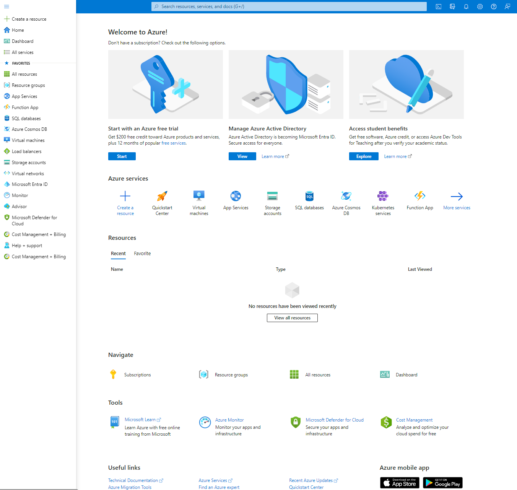Click the Azure Monitor gauge icon in Tools
Image resolution: width=517 pixels, height=490 pixels.
click(205, 422)
